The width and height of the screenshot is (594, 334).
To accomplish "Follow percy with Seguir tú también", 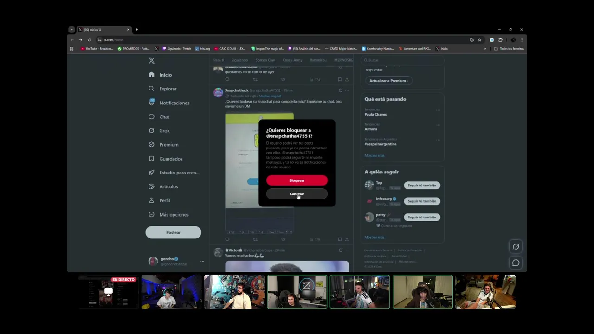I will click(x=422, y=217).
